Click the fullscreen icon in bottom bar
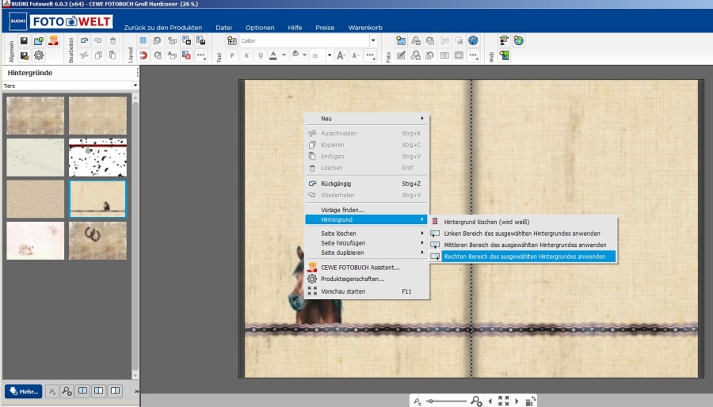Viewport: 713px width, 407px height. click(503, 401)
